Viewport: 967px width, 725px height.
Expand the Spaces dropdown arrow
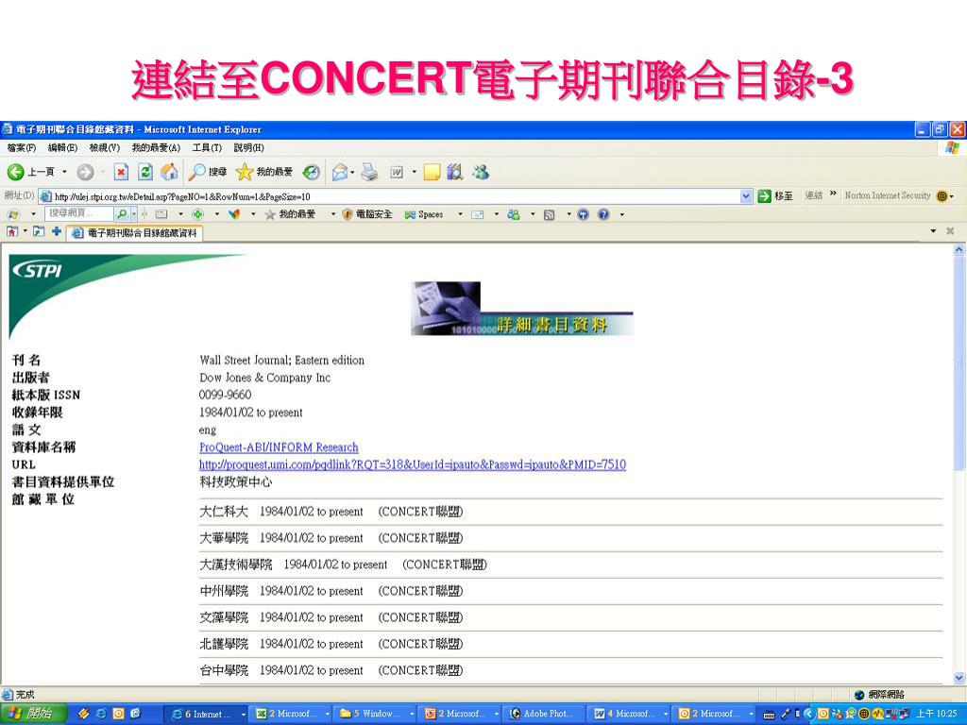460,214
